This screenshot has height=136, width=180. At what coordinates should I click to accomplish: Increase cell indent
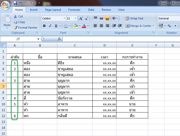click(120, 26)
